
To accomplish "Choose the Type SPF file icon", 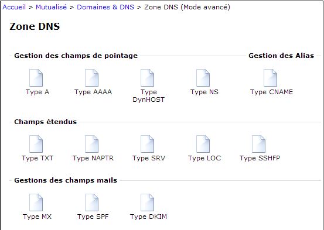I will [x=91, y=202].
